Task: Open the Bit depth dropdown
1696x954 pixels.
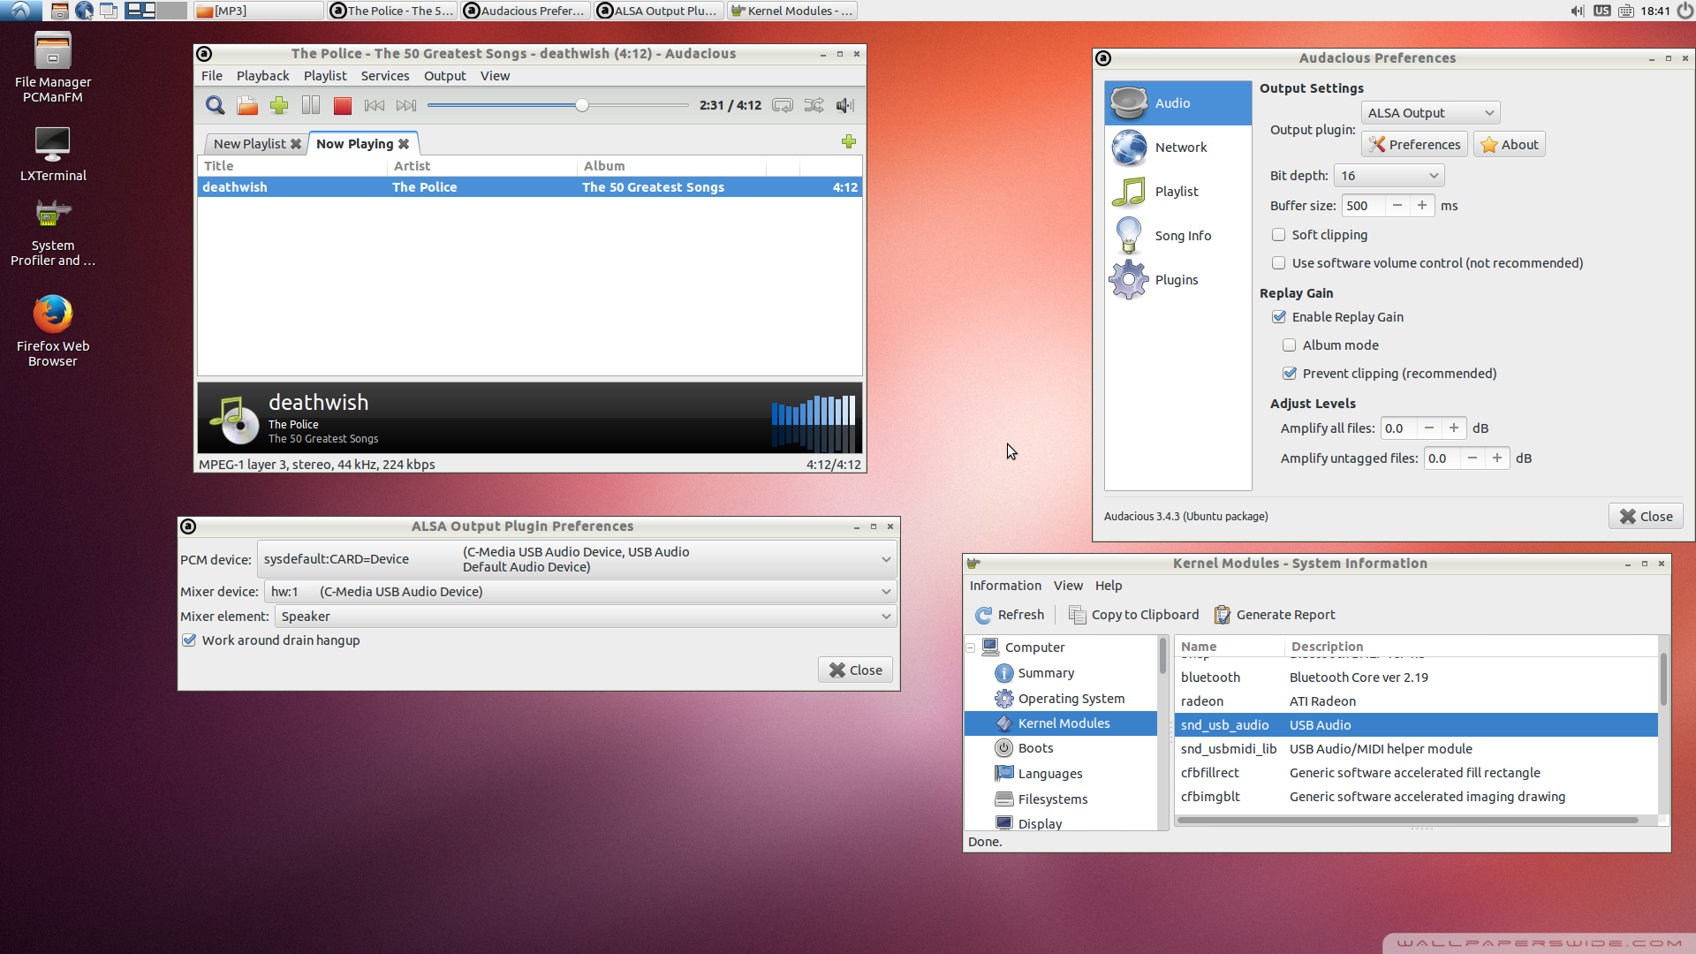Action: [1389, 176]
